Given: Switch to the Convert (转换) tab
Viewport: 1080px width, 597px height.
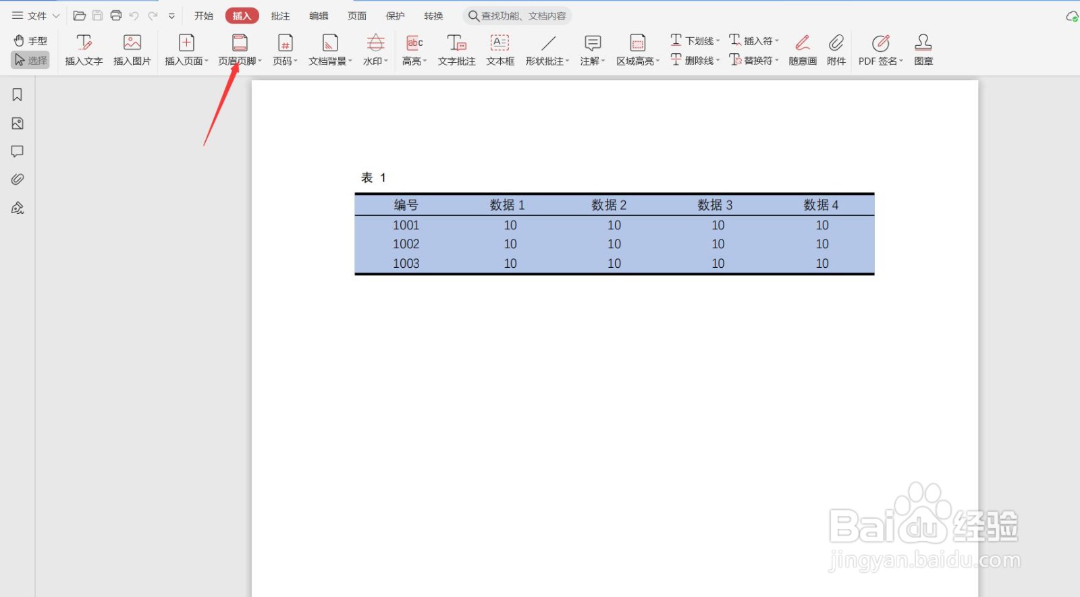Looking at the screenshot, I should pyautogui.click(x=434, y=16).
